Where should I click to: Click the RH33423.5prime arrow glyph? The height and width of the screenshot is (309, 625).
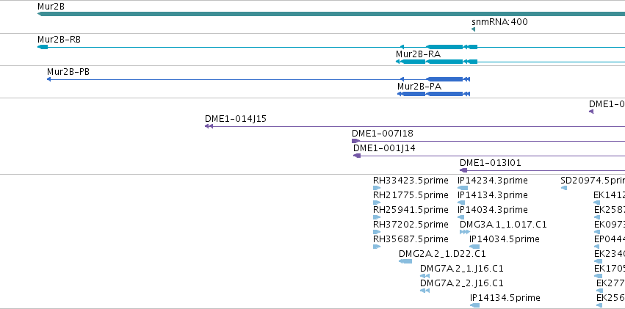(377, 188)
